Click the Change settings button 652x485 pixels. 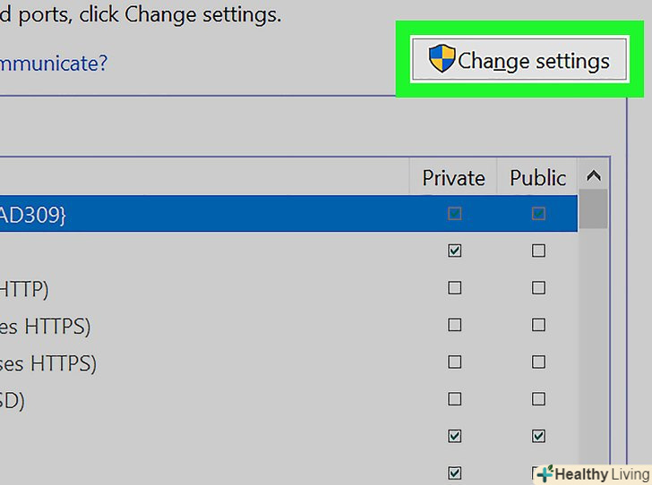point(519,61)
